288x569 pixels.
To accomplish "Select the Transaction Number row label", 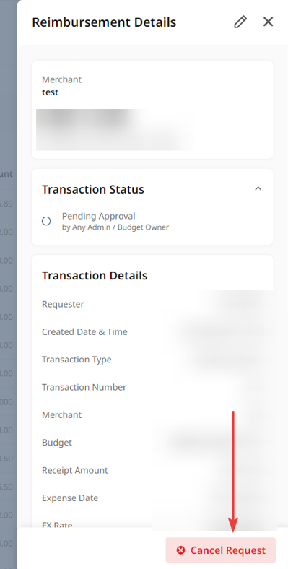I will pyautogui.click(x=84, y=387).
